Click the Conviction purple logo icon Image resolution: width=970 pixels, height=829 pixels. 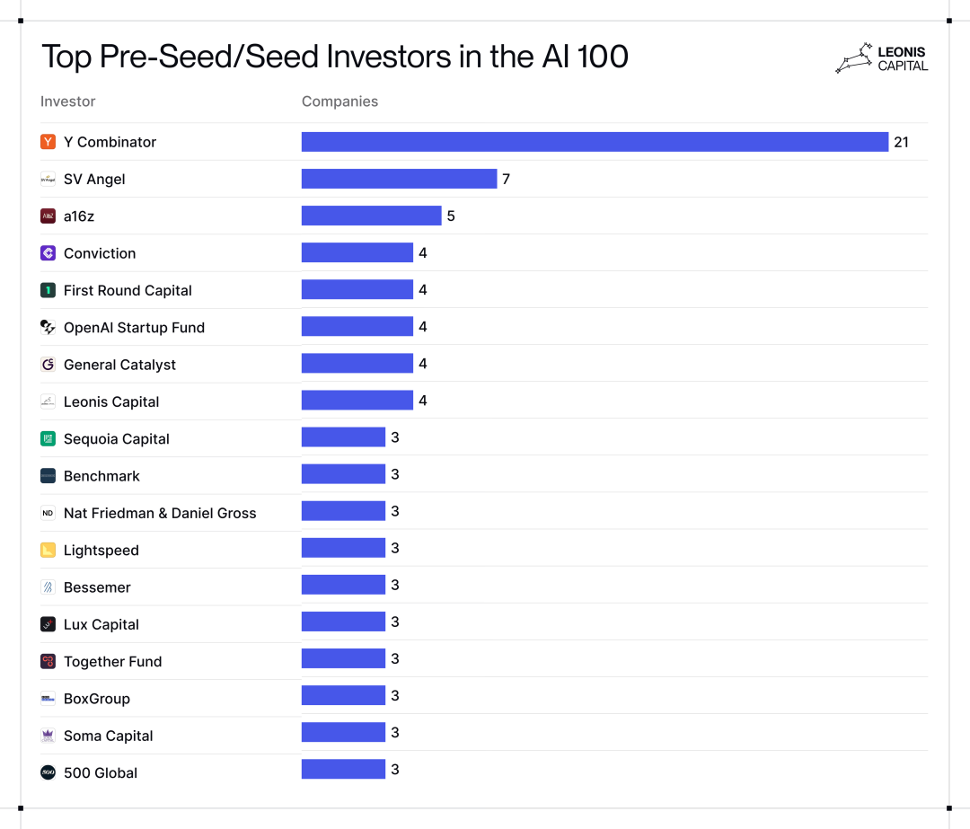tap(48, 253)
